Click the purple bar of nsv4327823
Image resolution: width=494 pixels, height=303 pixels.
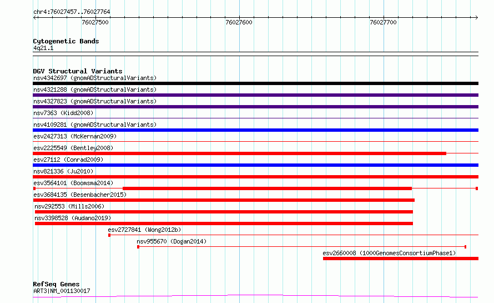coord(255,107)
